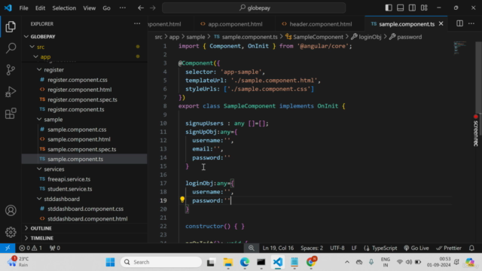The height and width of the screenshot is (271, 482).
Task: Open errors and warnings status item
Action: tap(30, 248)
